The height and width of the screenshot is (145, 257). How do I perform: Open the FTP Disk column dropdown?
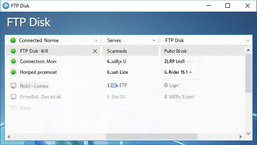coord(248,41)
